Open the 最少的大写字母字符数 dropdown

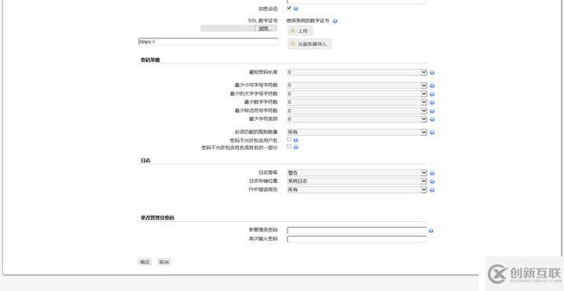(357, 94)
